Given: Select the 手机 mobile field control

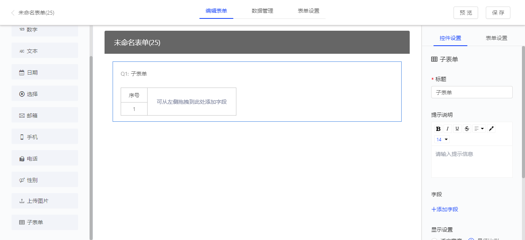Looking at the screenshot, I should (45, 137).
